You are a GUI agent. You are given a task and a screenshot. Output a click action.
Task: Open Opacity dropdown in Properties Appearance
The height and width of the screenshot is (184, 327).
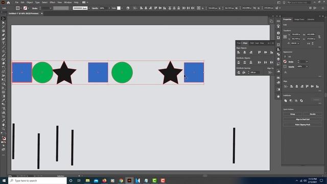pos(307,66)
